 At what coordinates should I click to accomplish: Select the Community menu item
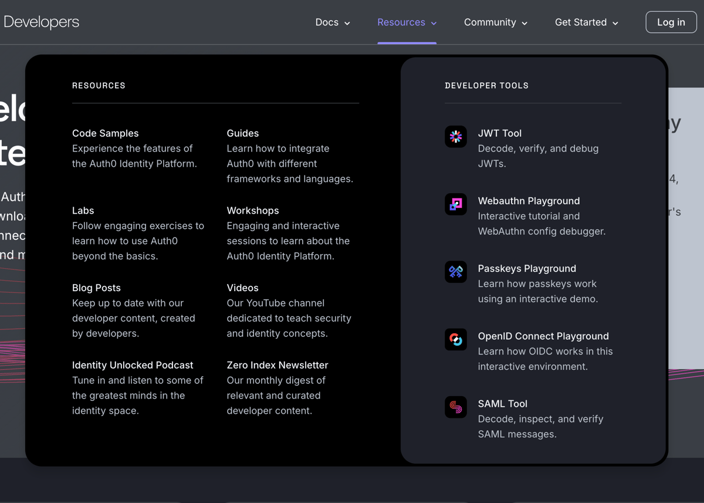click(490, 22)
